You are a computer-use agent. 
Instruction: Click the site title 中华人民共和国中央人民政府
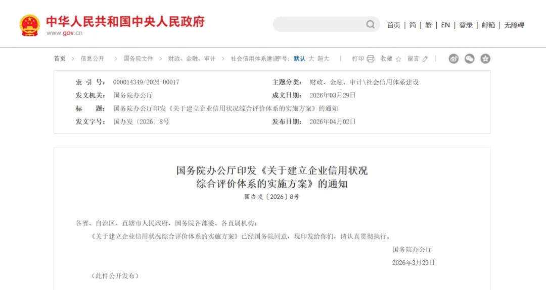(x=125, y=22)
